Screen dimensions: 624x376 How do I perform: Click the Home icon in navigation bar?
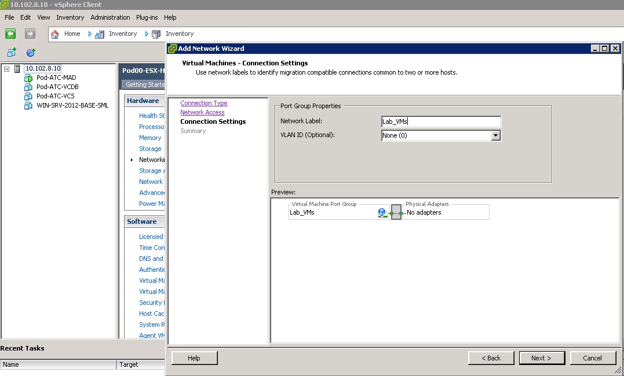(56, 34)
